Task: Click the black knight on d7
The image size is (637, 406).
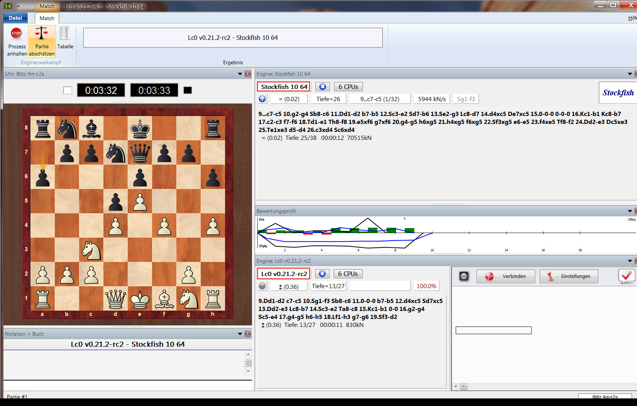Action: (x=116, y=152)
